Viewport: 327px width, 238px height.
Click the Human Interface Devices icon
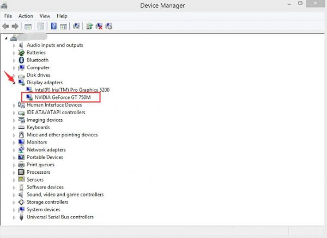point(21,105)
